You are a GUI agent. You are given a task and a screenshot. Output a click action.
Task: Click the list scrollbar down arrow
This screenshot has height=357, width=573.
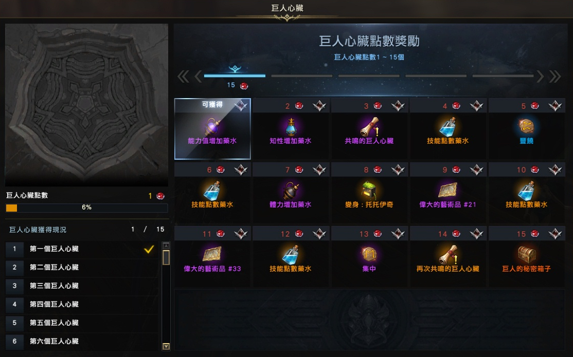[166, 346]
